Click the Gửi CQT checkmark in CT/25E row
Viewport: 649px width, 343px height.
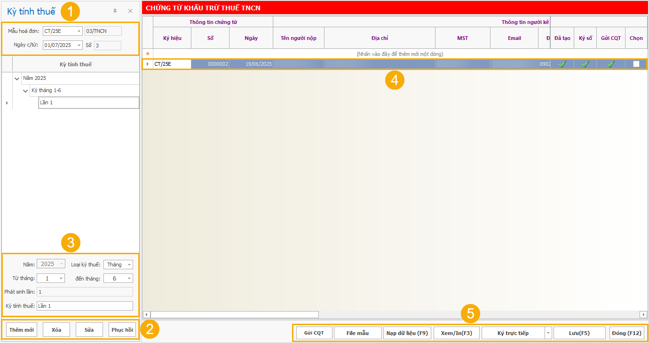click(x=611, y=64)
